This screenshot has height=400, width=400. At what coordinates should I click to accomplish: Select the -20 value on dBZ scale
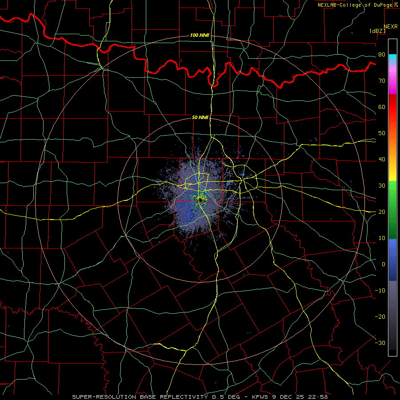(380, 317)
